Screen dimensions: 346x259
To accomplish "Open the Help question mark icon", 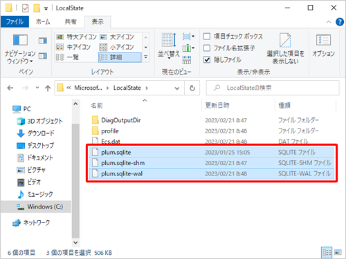I will (x=340, y=22).
